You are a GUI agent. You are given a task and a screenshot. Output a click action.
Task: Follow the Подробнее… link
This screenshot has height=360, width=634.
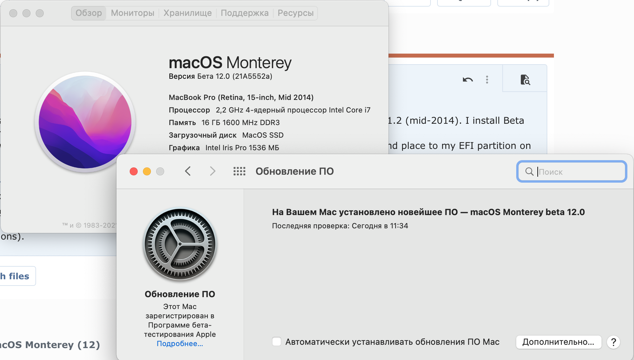[180, 344]
